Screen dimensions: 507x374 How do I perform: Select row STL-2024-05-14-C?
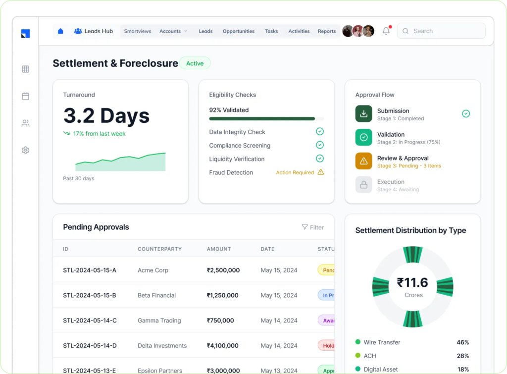point(194,321)
